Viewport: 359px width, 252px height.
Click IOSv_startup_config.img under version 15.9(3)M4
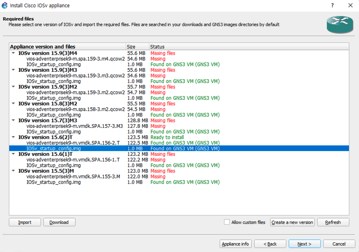(53, 65)
